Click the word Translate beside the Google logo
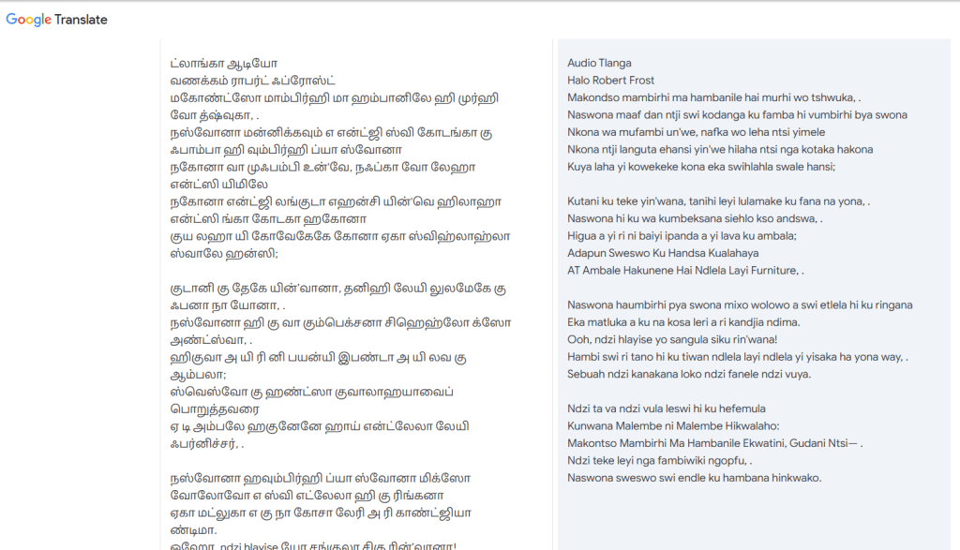The width and height of the screenshot is (960, 550). click(82, 20)
